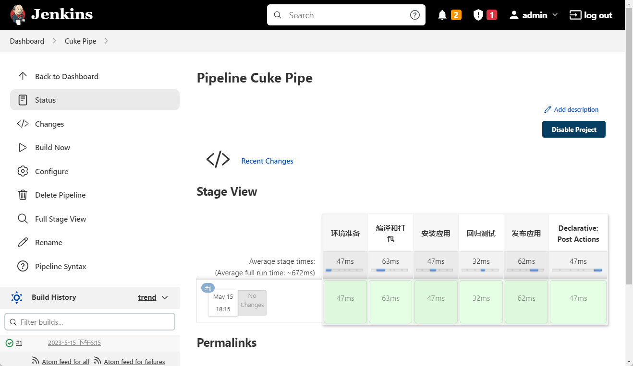Expand the admin user dropdown arrow
Screen dimensions: 633x366
[x=555, y=15]
